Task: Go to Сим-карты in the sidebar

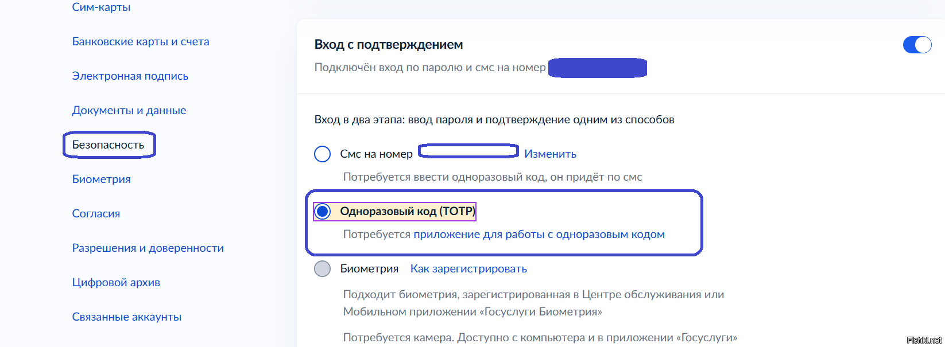Action: click(x=101, y=7)
